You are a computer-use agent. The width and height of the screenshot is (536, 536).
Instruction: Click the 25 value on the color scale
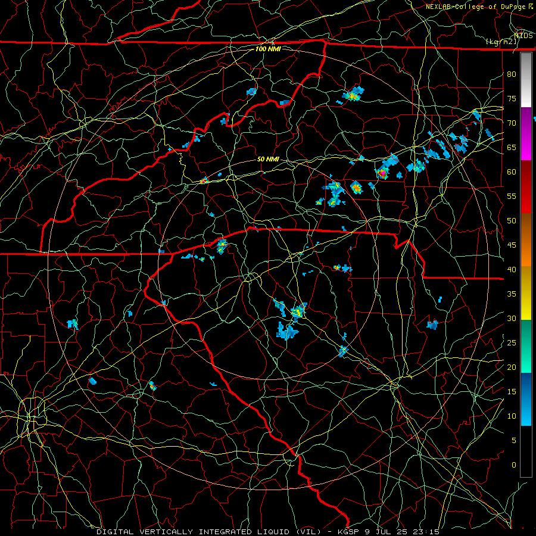coord(512,343)
